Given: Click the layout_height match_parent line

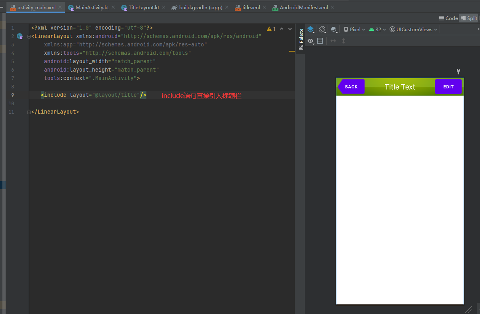Looking at the screenshot, I should click(102, 70).
